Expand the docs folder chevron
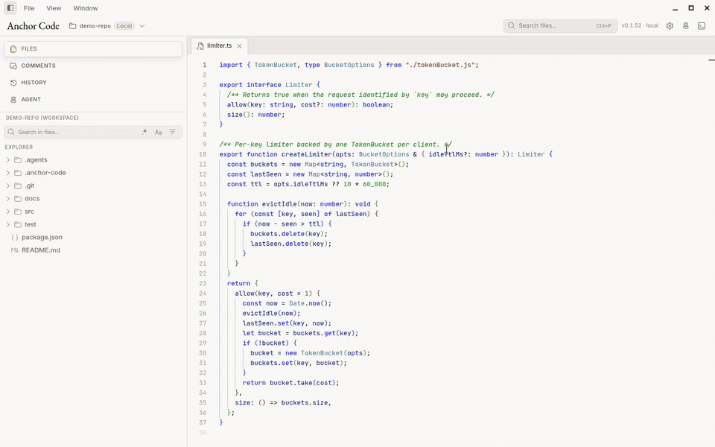 click(7, 199)
